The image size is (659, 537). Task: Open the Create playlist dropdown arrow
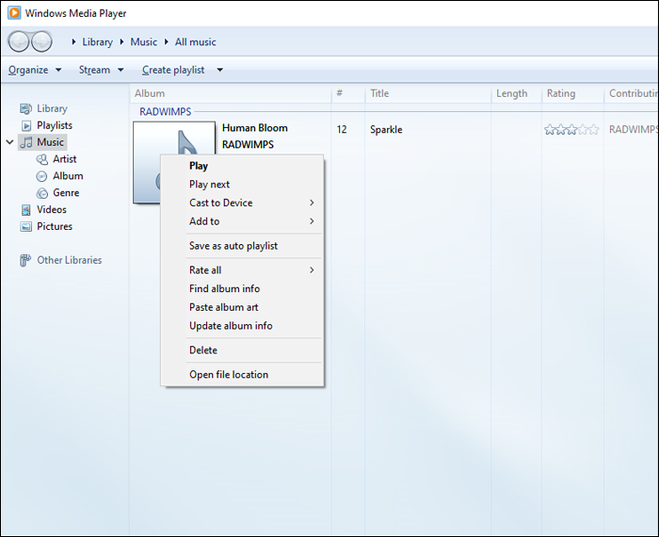[x=219, y=70]
